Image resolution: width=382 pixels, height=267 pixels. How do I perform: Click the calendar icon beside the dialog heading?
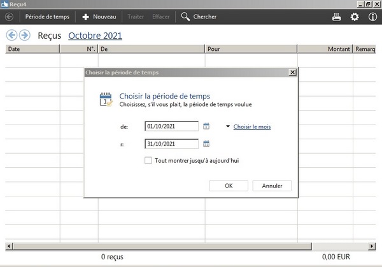click(106, 99)
